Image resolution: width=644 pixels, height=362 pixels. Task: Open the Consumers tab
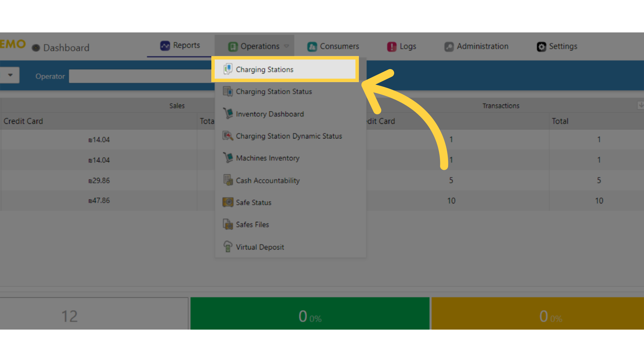pyautogui.click(x=333, y=46)
